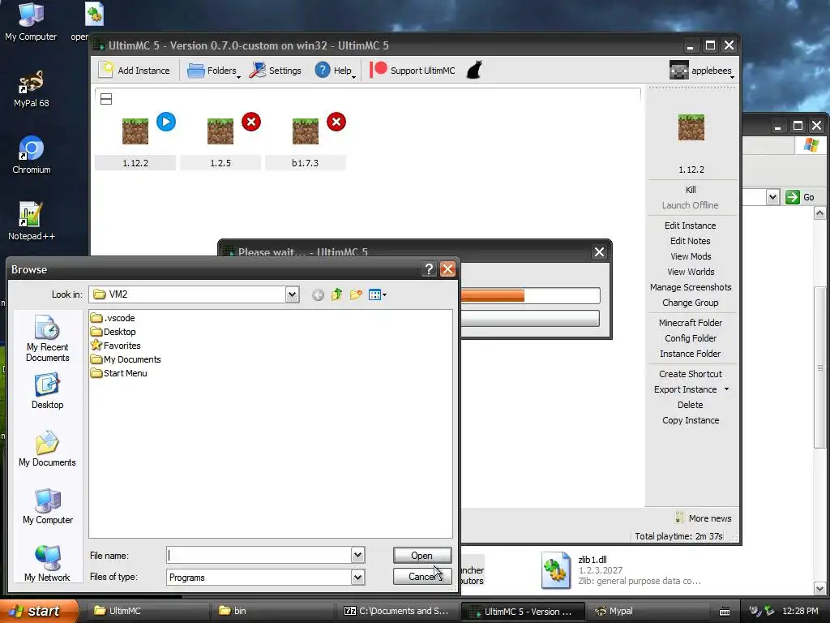The image size is (830, 623).
Task: Go to My Network in places bar
Action: pyautogui.click(x=48, y=564)
